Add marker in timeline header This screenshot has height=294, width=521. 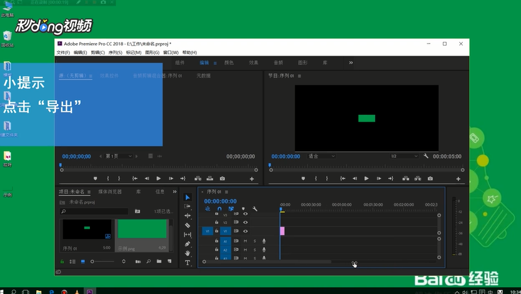(x=243, y=208)
